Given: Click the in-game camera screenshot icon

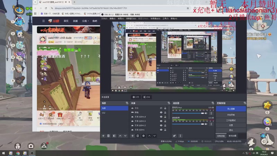Looking at the screenshot, I should (31, 146).
